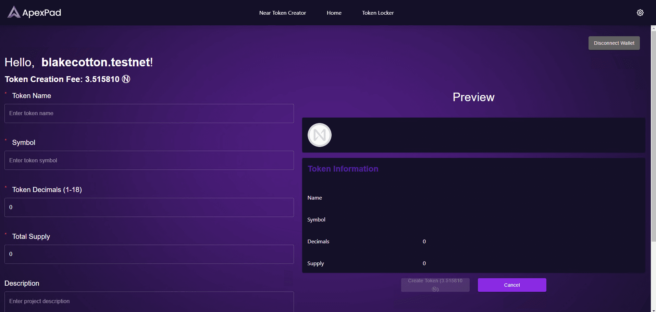Click the Token Information heading
The image size is (656, 312).
click(343, 169)
